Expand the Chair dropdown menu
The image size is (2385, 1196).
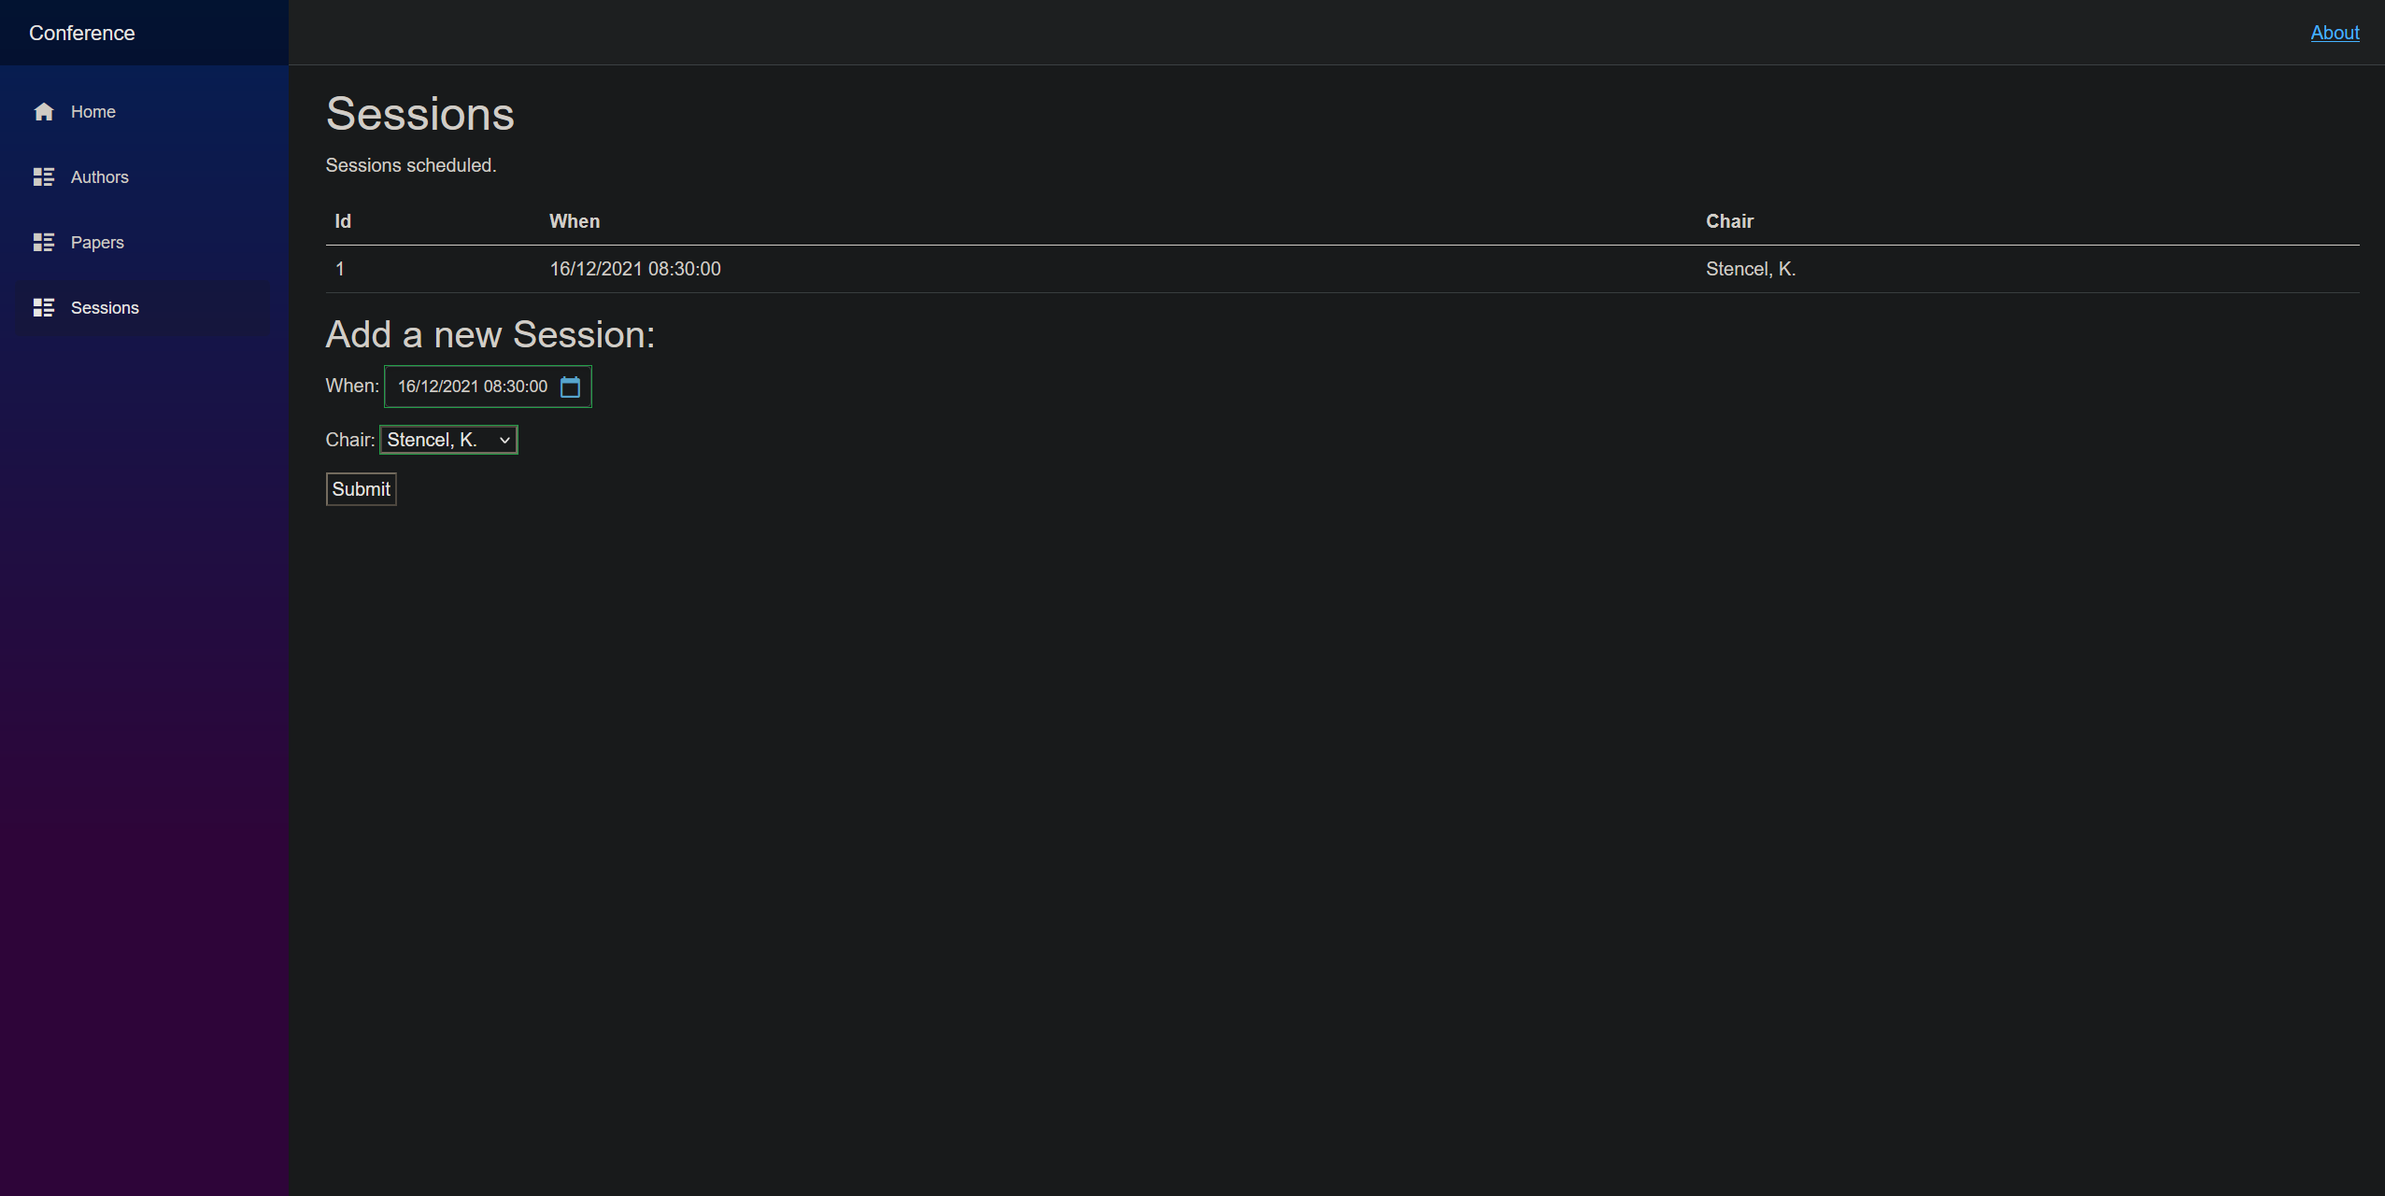pos(504,440)
